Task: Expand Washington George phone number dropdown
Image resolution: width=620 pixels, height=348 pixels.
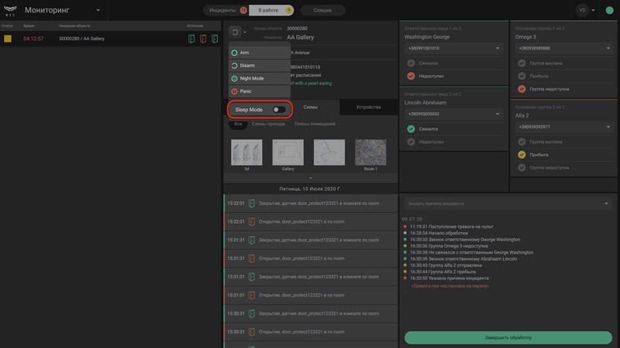Action: click(497, 48)
